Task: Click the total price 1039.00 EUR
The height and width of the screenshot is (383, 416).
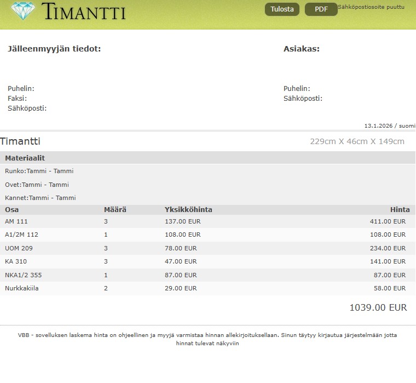Action: click(378, 308)
